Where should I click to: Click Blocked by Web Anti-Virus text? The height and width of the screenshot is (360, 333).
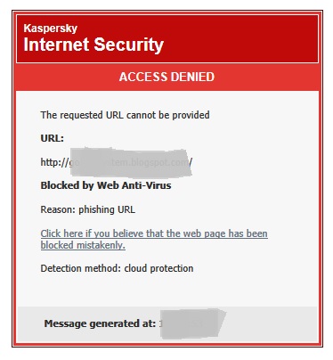tap(106, 185)
